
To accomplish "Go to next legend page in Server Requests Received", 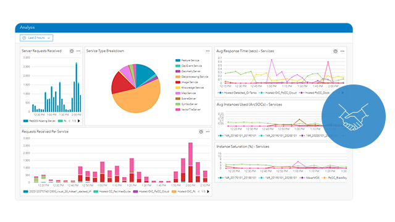I will pos(79,121).
